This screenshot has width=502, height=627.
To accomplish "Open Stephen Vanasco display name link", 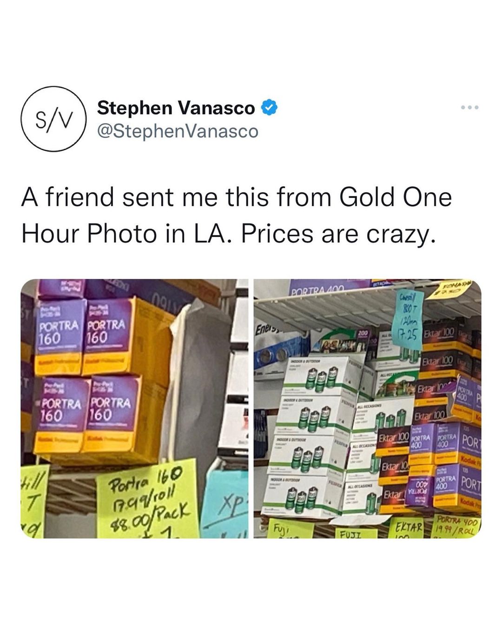I will click(176, 108).
